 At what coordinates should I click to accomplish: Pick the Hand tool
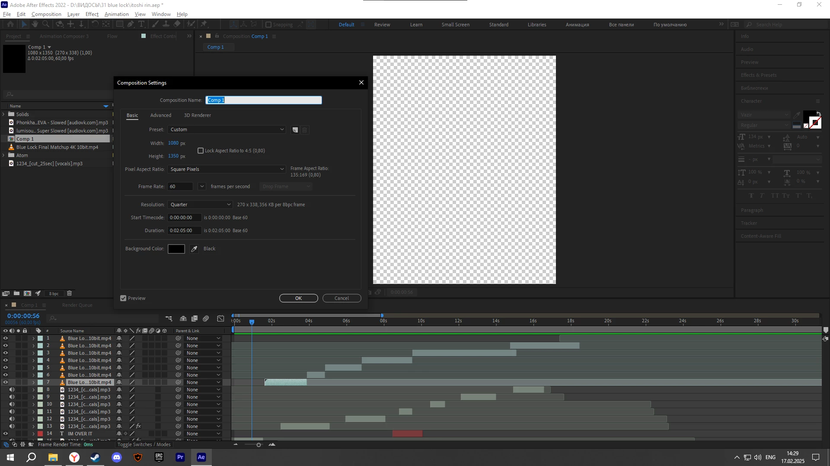(x=35, y=25)
